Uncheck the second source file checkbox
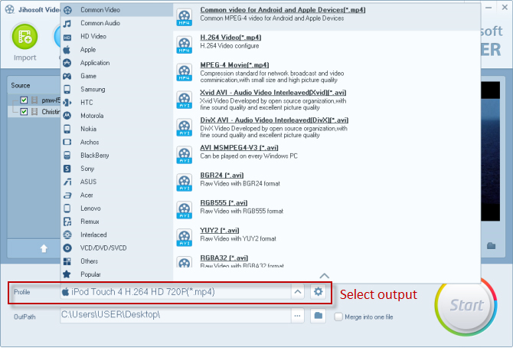 coord(25,112)
